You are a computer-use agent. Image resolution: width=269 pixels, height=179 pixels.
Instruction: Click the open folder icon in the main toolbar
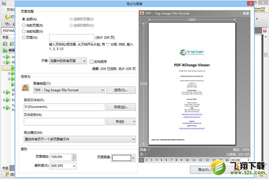(7, 17)
